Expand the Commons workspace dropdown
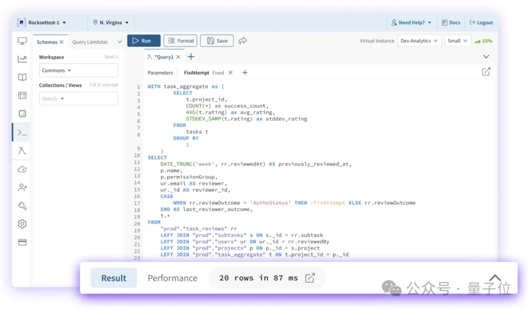Screen dimensions: 528x310 click(x=78, y=70)
